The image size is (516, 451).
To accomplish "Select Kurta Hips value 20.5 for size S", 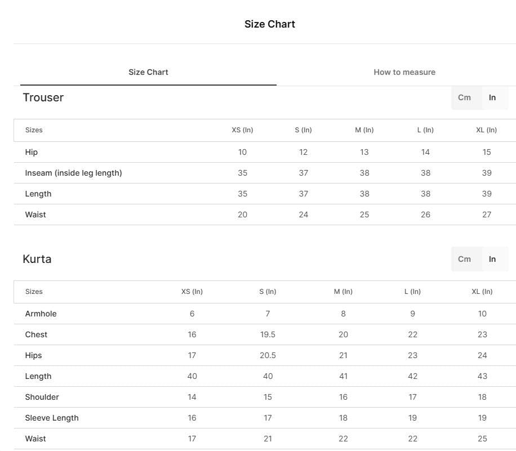I will click(x=268, y=356).
